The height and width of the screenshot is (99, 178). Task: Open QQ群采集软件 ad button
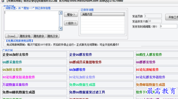click(x=35, y=62)
